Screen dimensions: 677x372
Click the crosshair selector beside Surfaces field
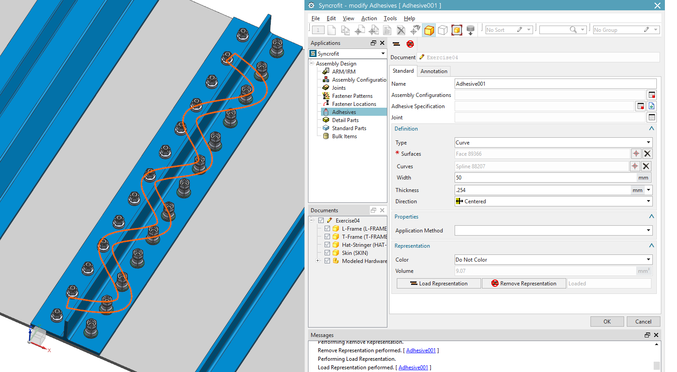click(x=636, y=153)
